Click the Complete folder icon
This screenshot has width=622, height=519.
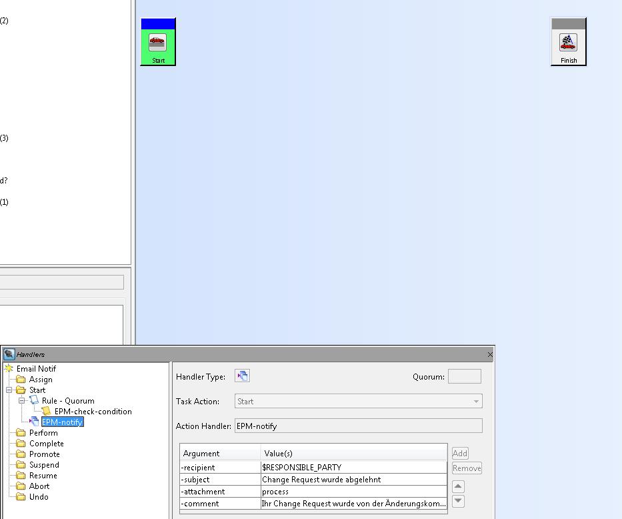(21, 443)
